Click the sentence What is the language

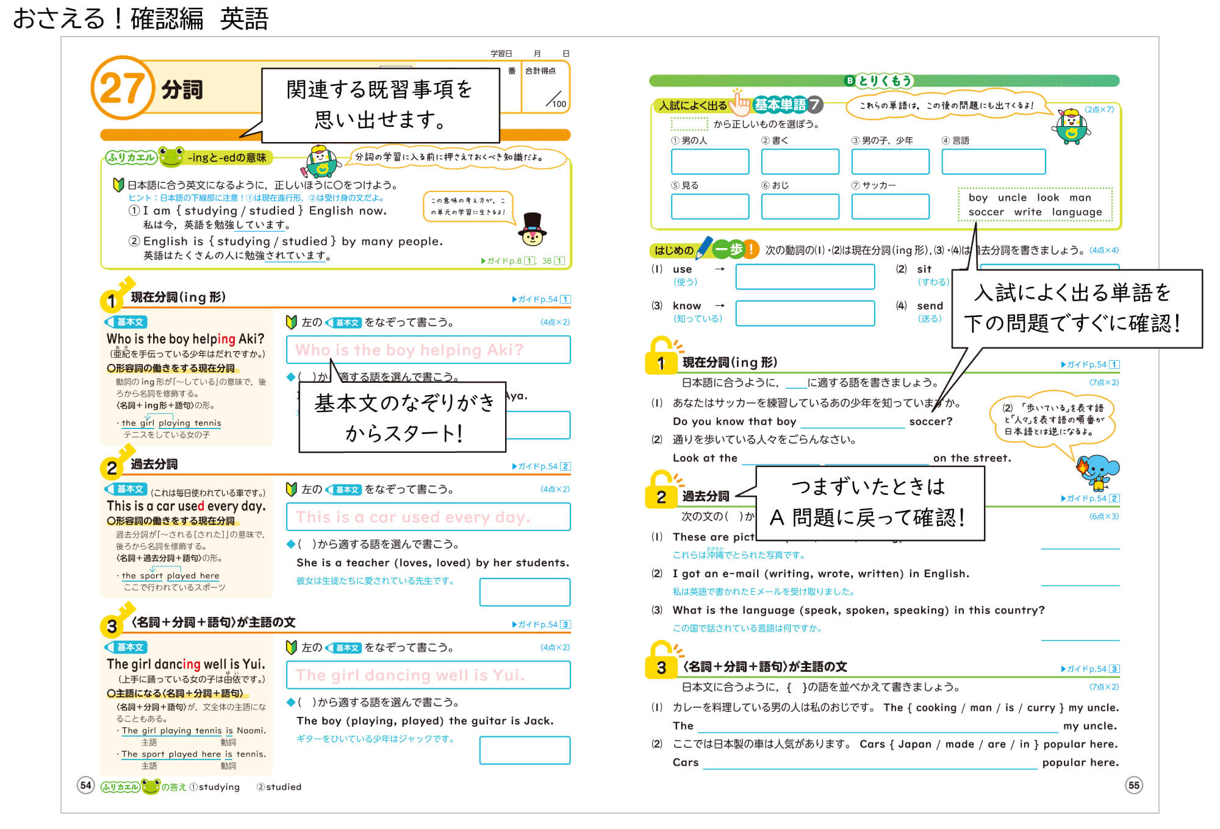coord(858,610)
